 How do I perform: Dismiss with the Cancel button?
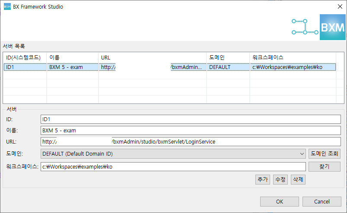coord(322,201)
